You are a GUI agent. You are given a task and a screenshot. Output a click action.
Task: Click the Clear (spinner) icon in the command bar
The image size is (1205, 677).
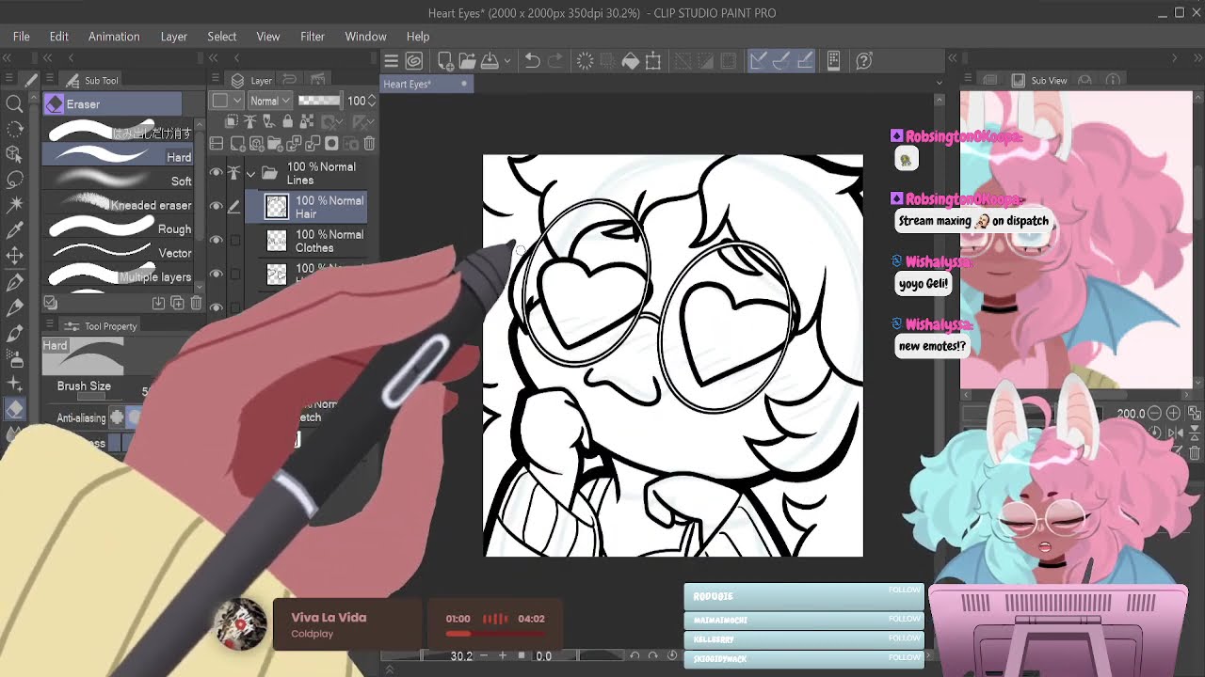point(585,61)
